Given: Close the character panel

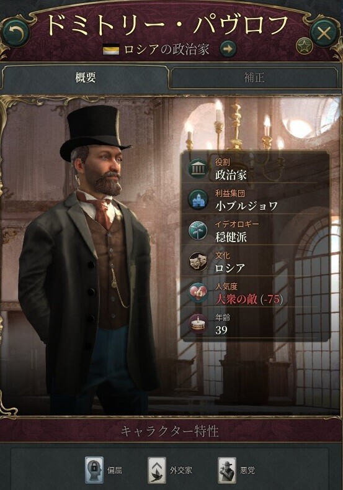Looking at the screenshot, I should (324, 33).
